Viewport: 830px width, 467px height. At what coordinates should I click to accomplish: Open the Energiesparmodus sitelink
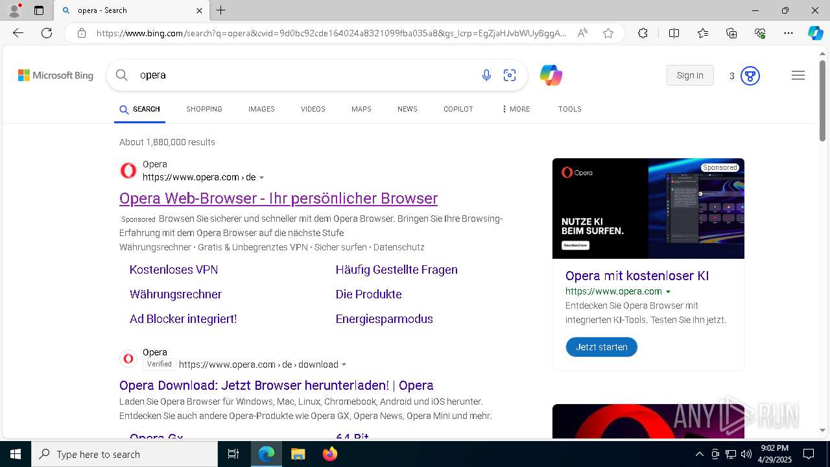click(x=385, y=319)
